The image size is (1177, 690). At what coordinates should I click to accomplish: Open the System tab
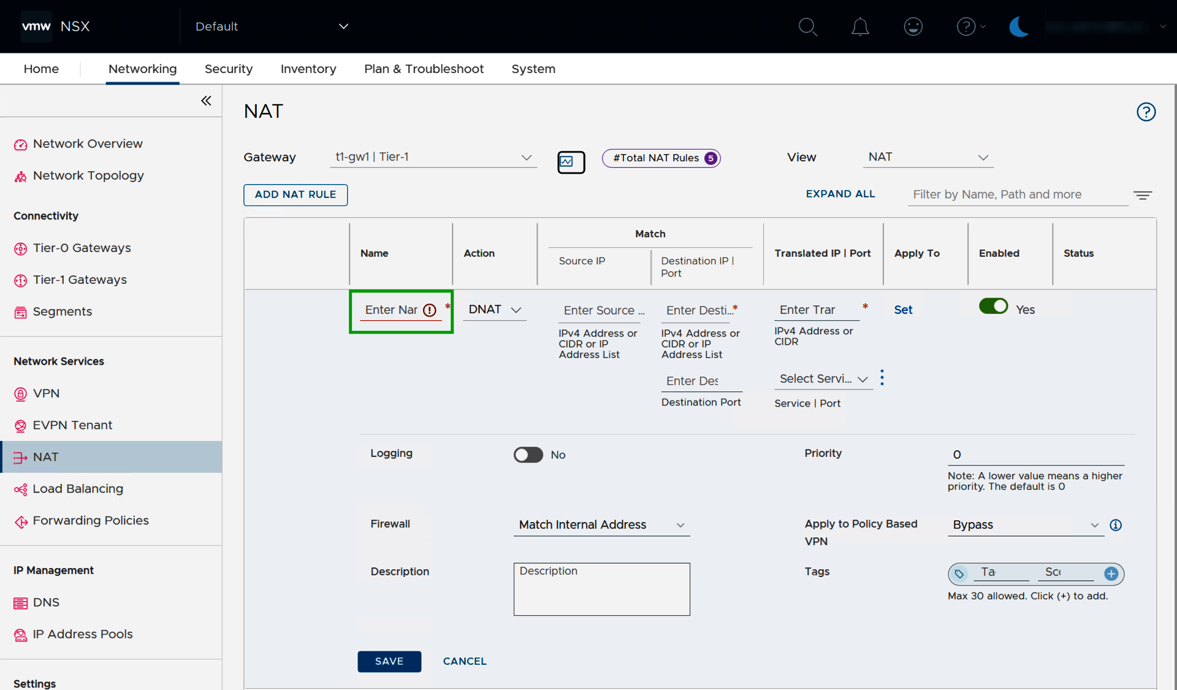coord(533,69)
